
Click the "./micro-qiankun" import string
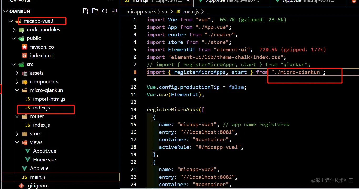tap(297, 72)
